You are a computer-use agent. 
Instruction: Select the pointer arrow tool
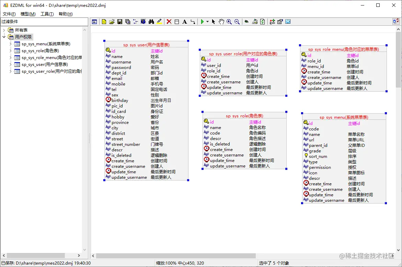213,22
